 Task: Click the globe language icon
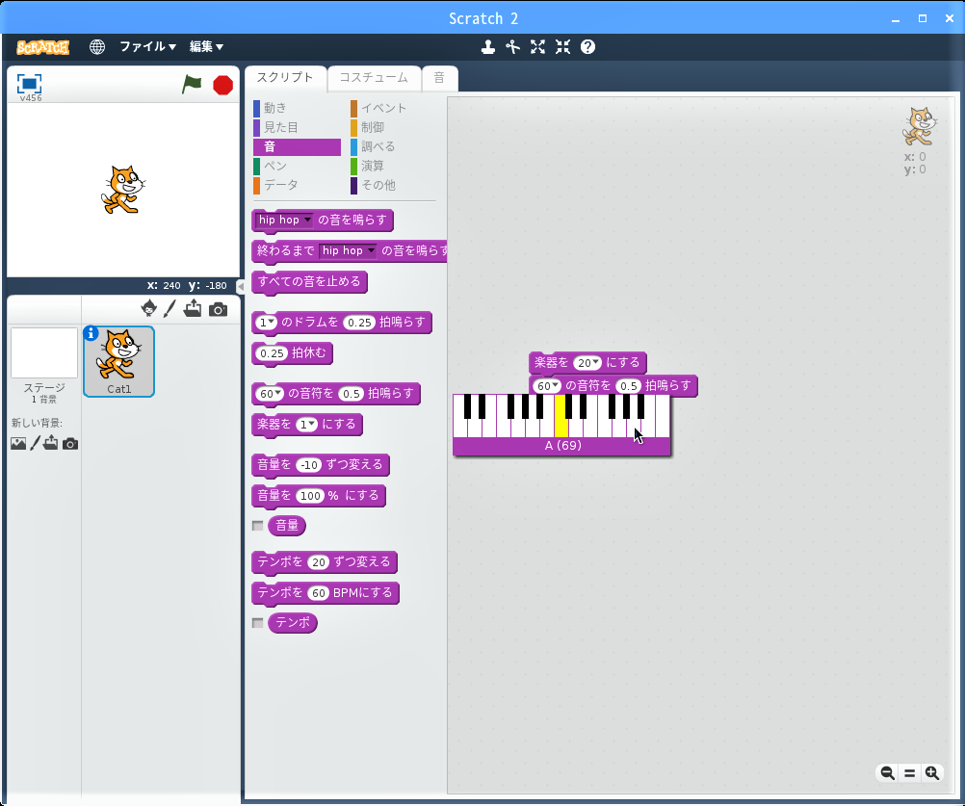click(97, 46)
